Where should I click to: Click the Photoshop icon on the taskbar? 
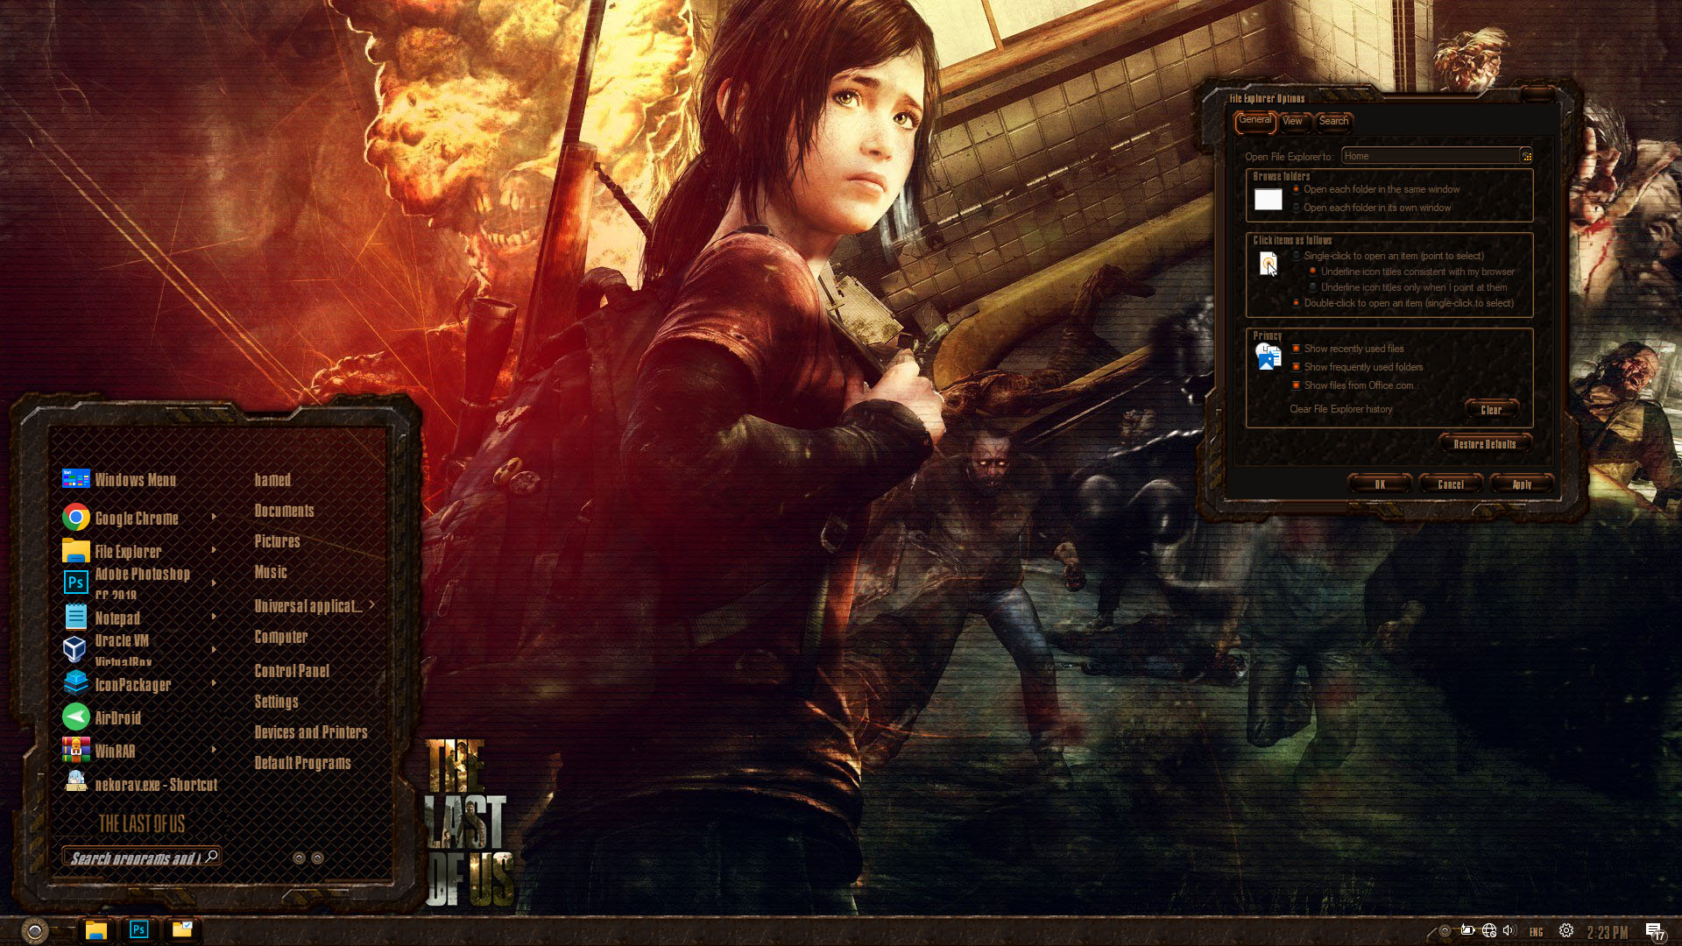(x=138, y=930)
